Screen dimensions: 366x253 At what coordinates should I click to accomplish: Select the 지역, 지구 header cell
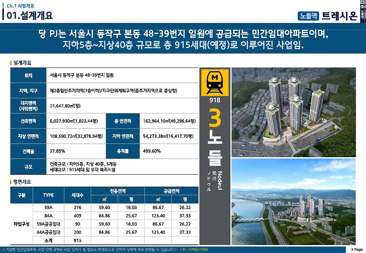click(28, 90)
